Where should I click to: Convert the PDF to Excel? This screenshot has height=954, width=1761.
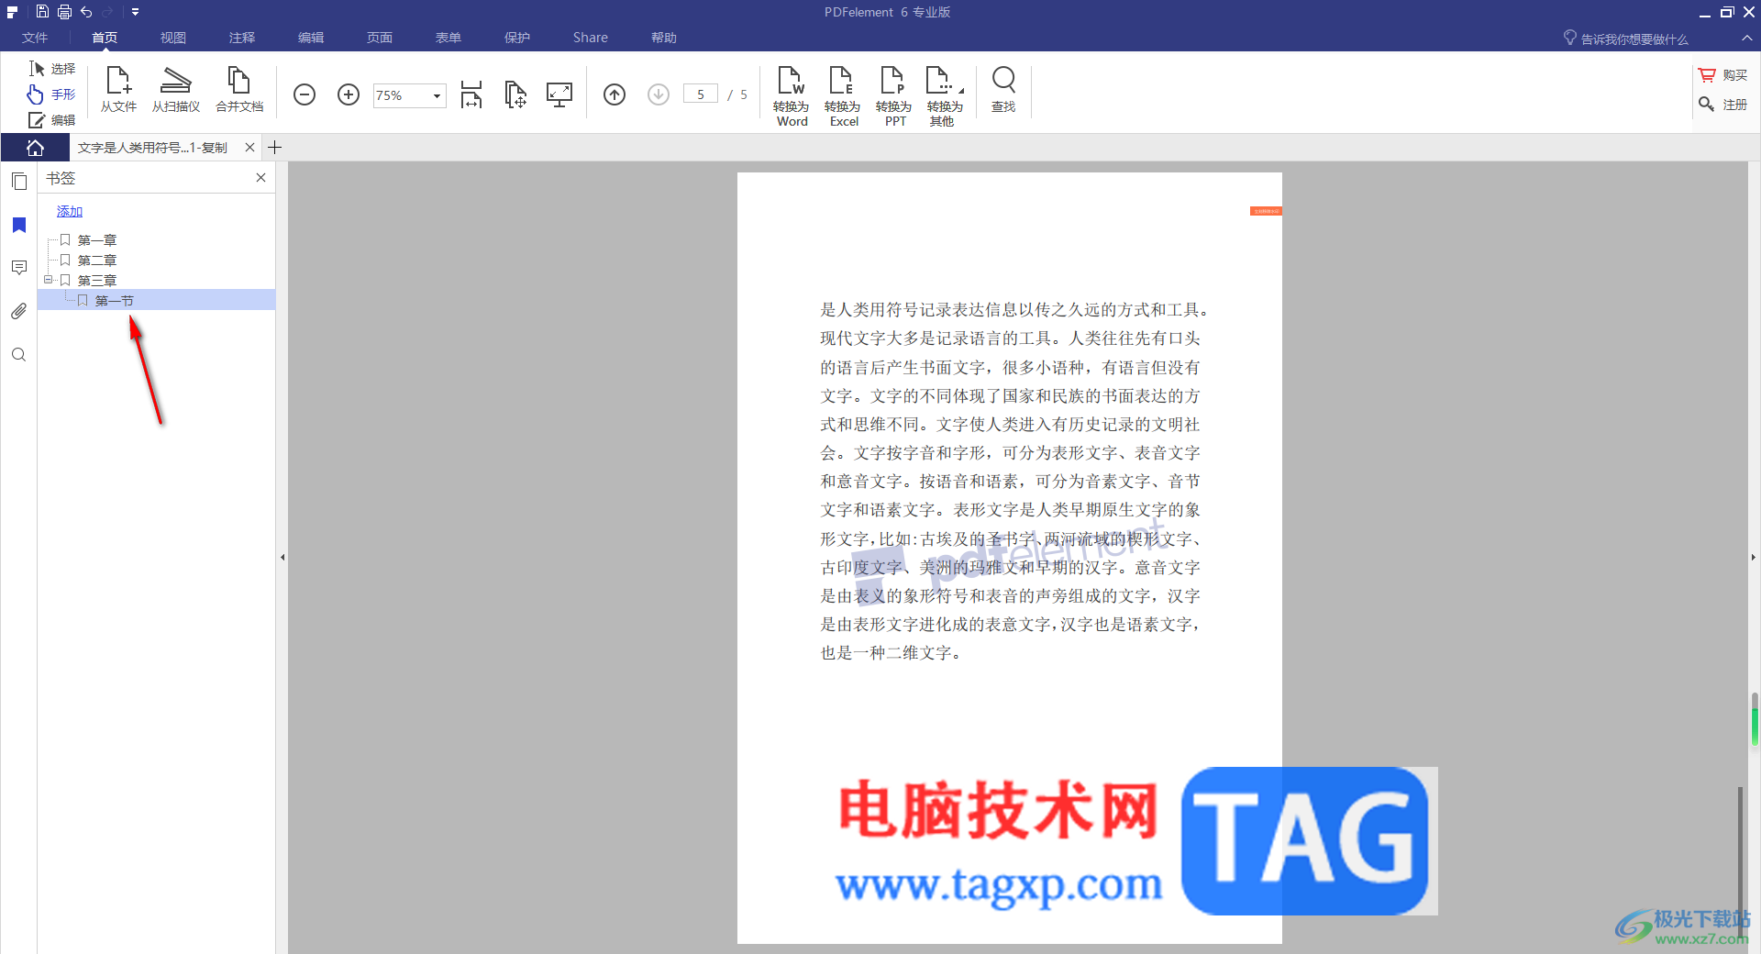pyautogui.click(x=843, y=95)
